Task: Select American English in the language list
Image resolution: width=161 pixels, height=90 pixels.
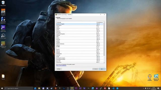Action: [x=80, y=24]
